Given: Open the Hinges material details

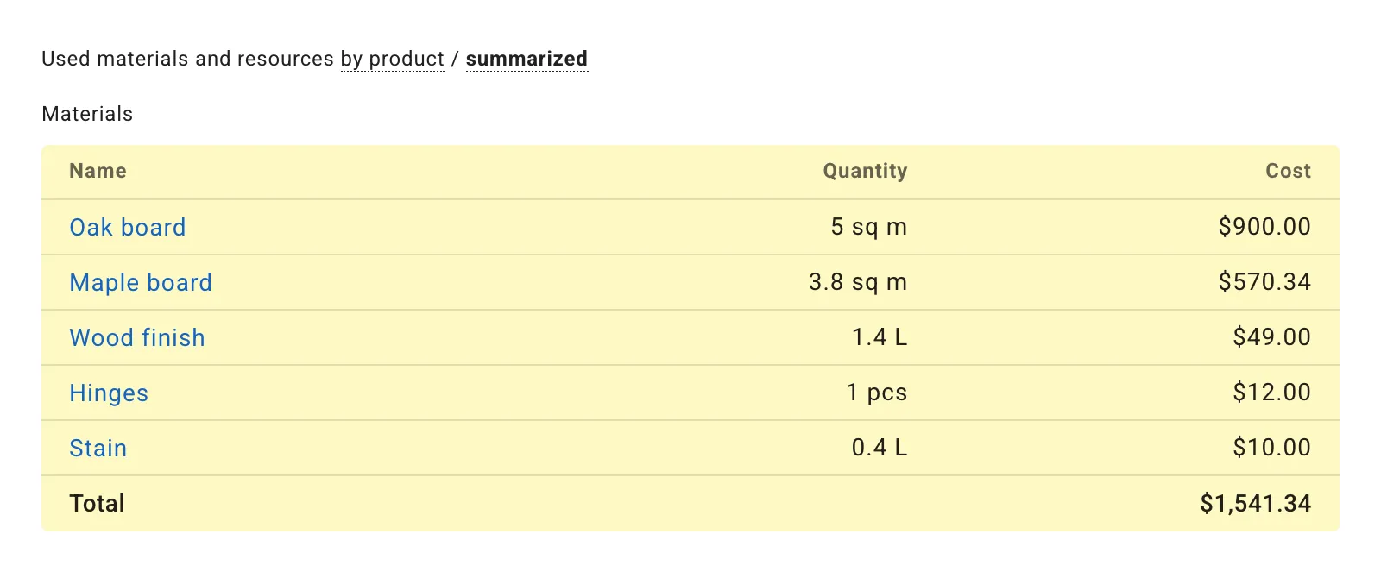Looking at the screenshot, I should coord(109,393).
